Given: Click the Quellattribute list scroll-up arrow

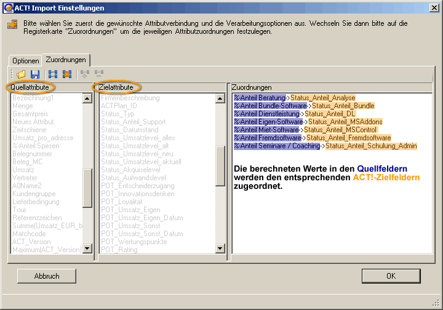Looking at the screenshot, I should [87, 98].
